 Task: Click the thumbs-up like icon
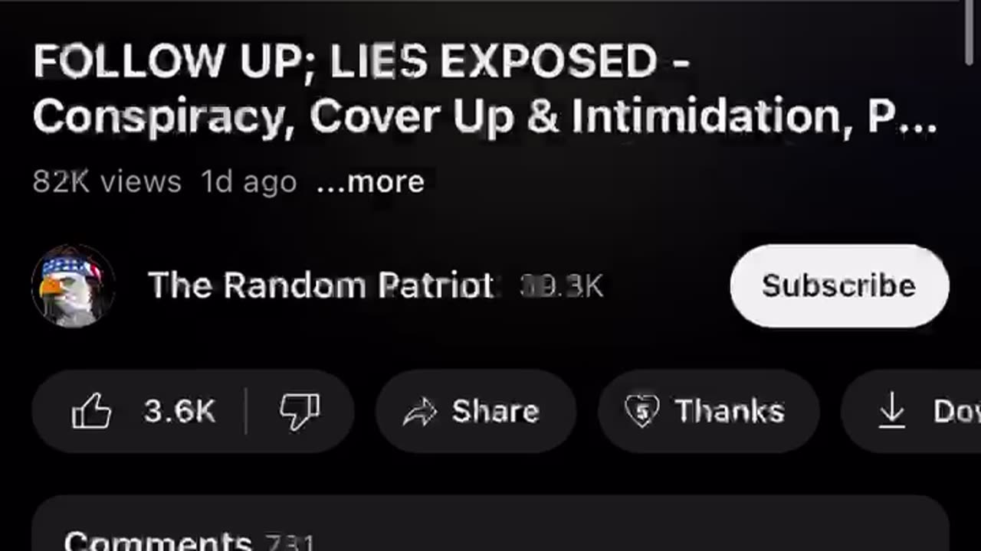click(x=91, y=412)
